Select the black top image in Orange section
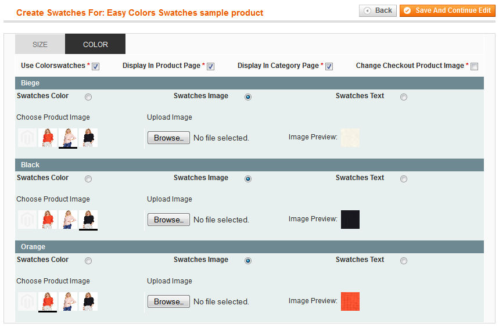This screenshot has height=327, width=499. click(x=88, y=301)
